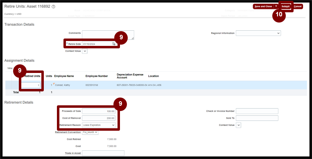Cancel the retire units page
The height and width of the screenshot is (159, 312).
tap(298, 7)
